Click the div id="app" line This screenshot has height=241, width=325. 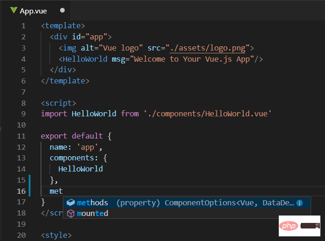coord(81,37)
